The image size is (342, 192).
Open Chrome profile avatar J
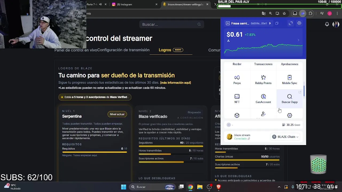tap(329, 13)
